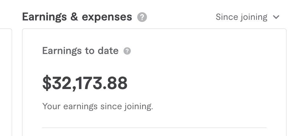Click the word joining in the earnings description
297x136 pixels.
pos(138,107)
